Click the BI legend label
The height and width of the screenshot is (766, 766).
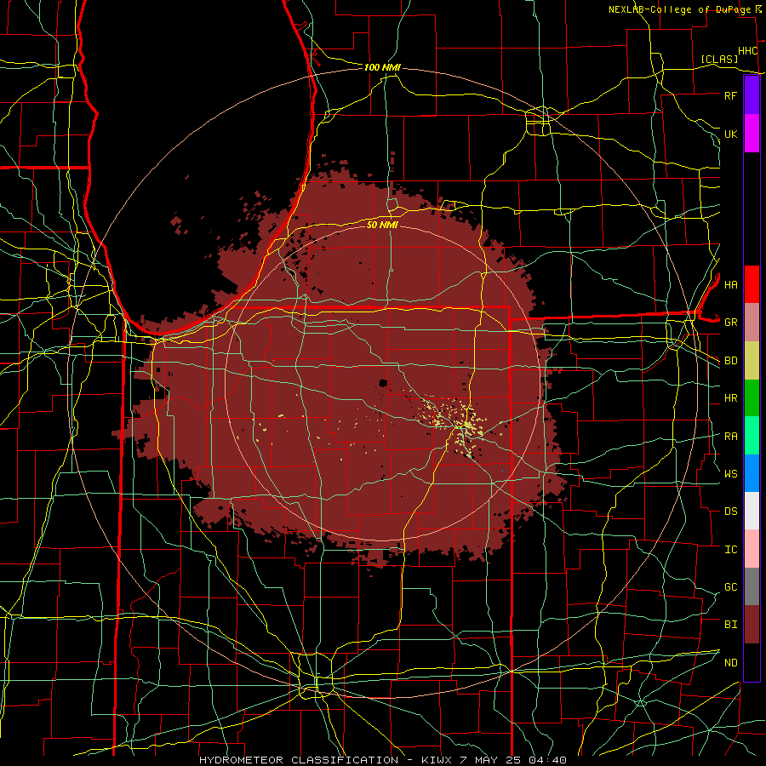tap(730, 625)
